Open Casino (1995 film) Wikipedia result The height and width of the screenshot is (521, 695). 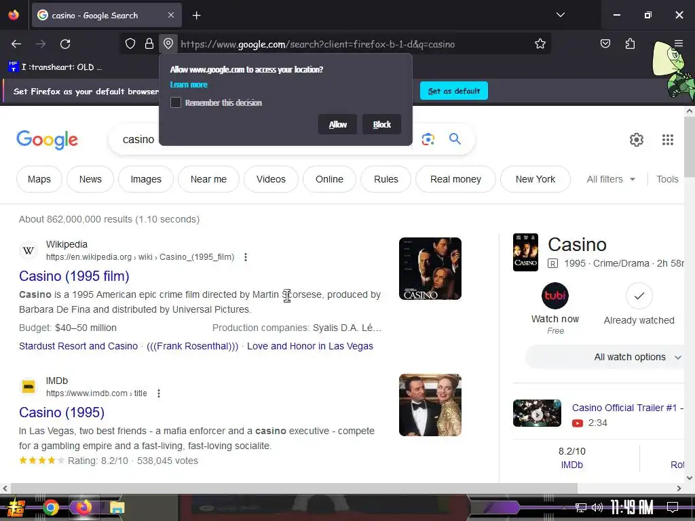(74, 276)
